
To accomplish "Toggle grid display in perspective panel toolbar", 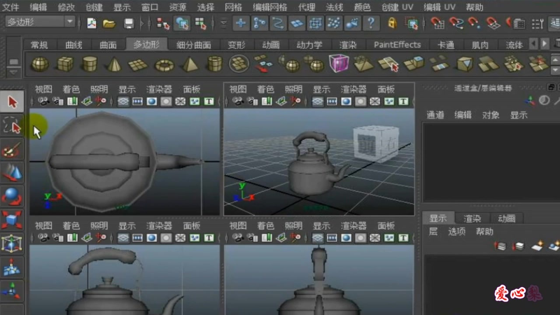I will 318,101.
